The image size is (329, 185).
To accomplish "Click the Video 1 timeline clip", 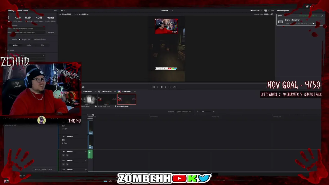I will (90, 142).
